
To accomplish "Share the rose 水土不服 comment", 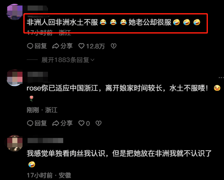I will (62, 123).
